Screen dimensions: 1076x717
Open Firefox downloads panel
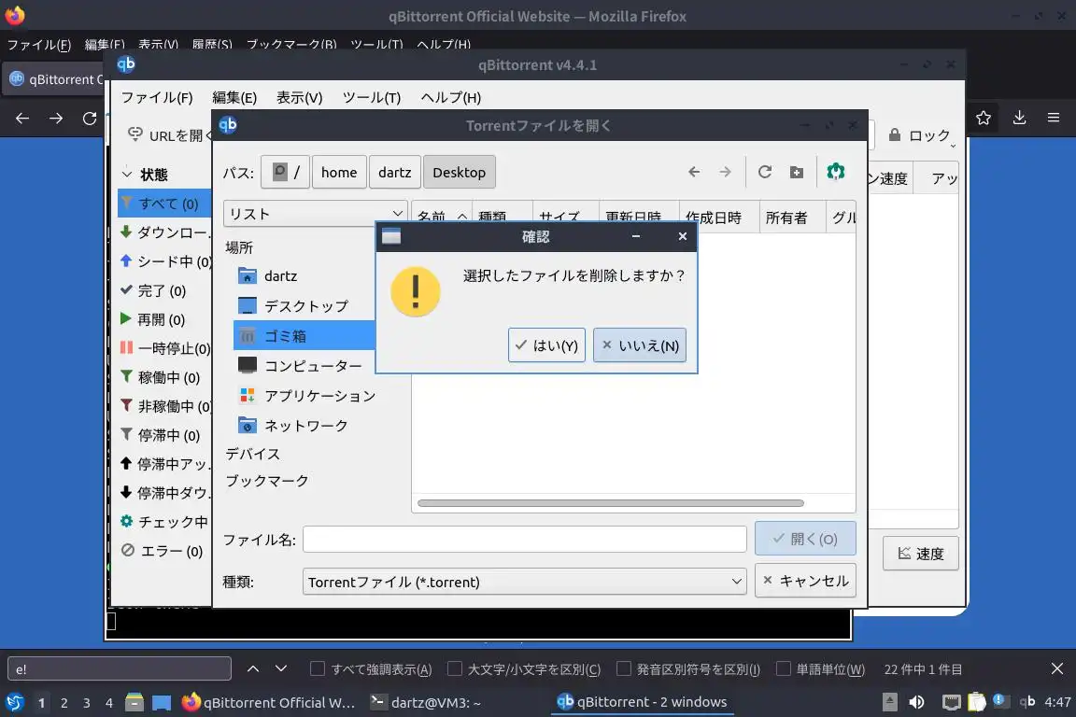pos(1019,118)
